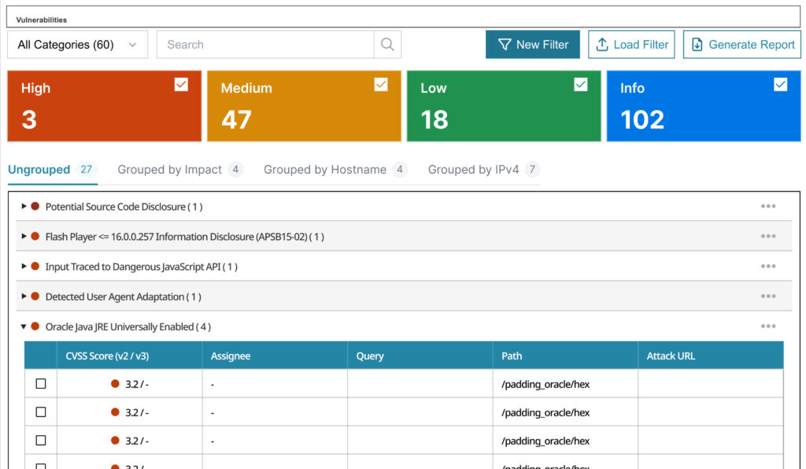
Task: Uncheck the High severity filter checkbox
Action: click(x=179, y=84)
